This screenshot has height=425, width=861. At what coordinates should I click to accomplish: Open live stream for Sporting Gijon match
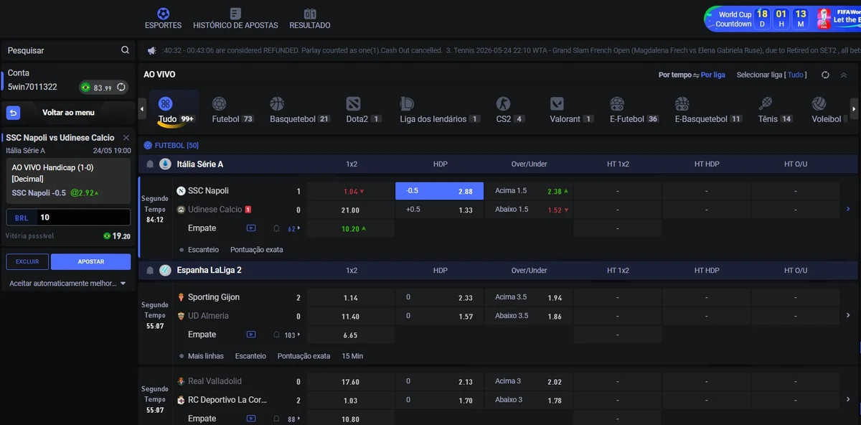coord(251,335)
